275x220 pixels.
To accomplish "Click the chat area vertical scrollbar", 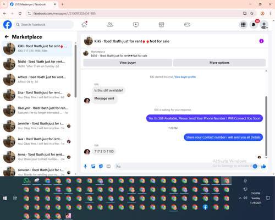I will [x=266, y=125].
